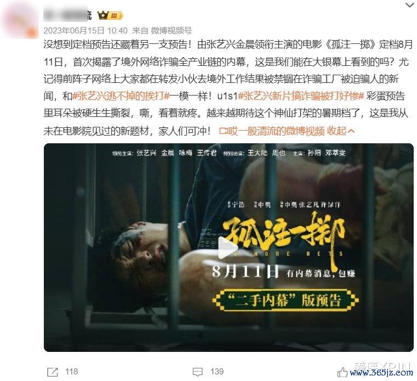This screenshot has width=417, height=381.
Task: Open the 哎一股清流的微博视频 link
Action: click(276, 131)
